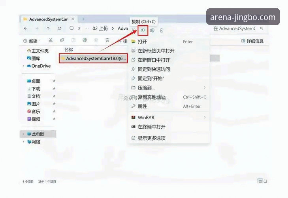Click the rename icon in the command bar
Viewport: 288px width, 198px height.
pyautogui.click(x=85, y=40)
